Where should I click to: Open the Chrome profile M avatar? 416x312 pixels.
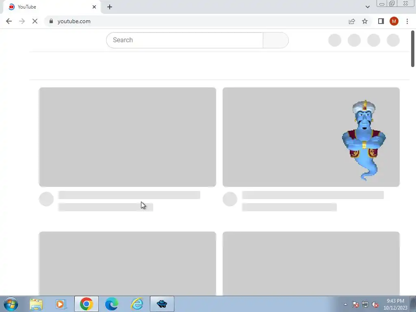(x=394, y=21)
